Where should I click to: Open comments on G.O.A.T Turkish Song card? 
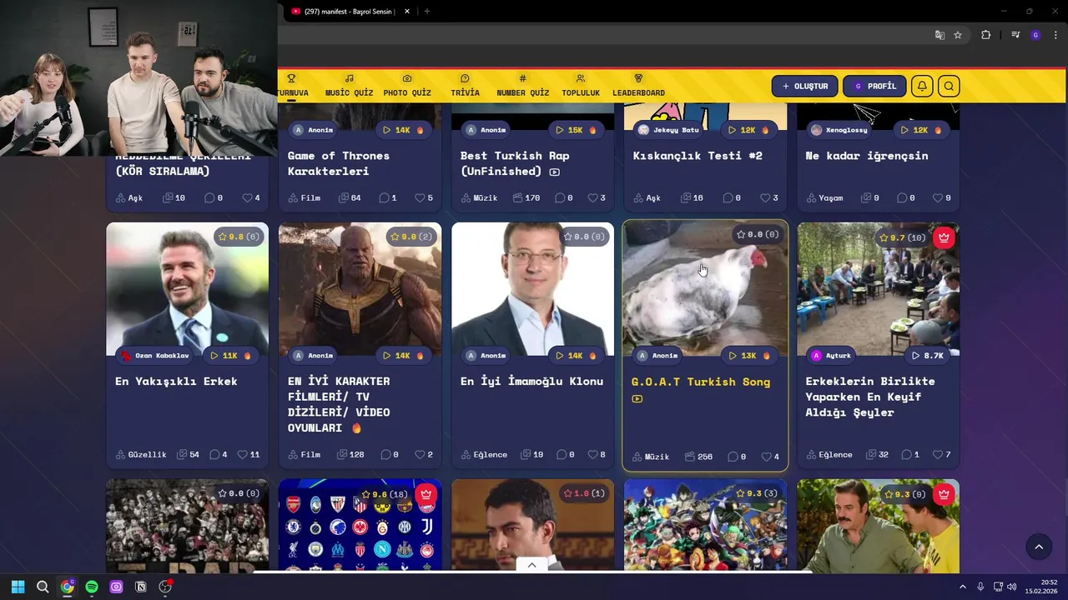tap(737, 457)
